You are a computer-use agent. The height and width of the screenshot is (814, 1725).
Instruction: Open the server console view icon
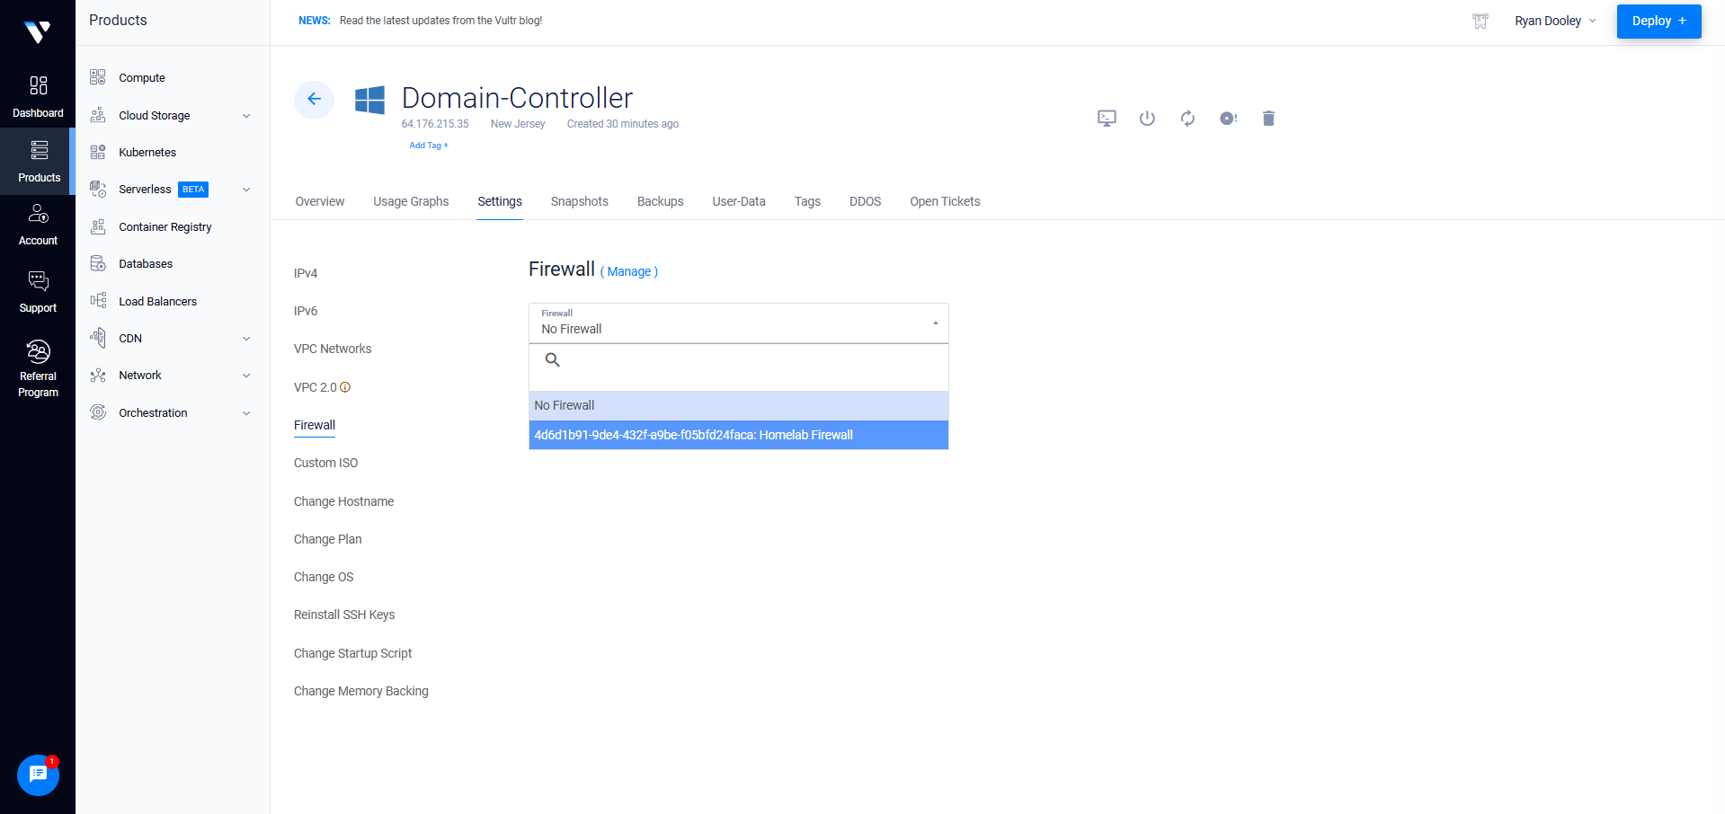click(x=1107, y=119)
